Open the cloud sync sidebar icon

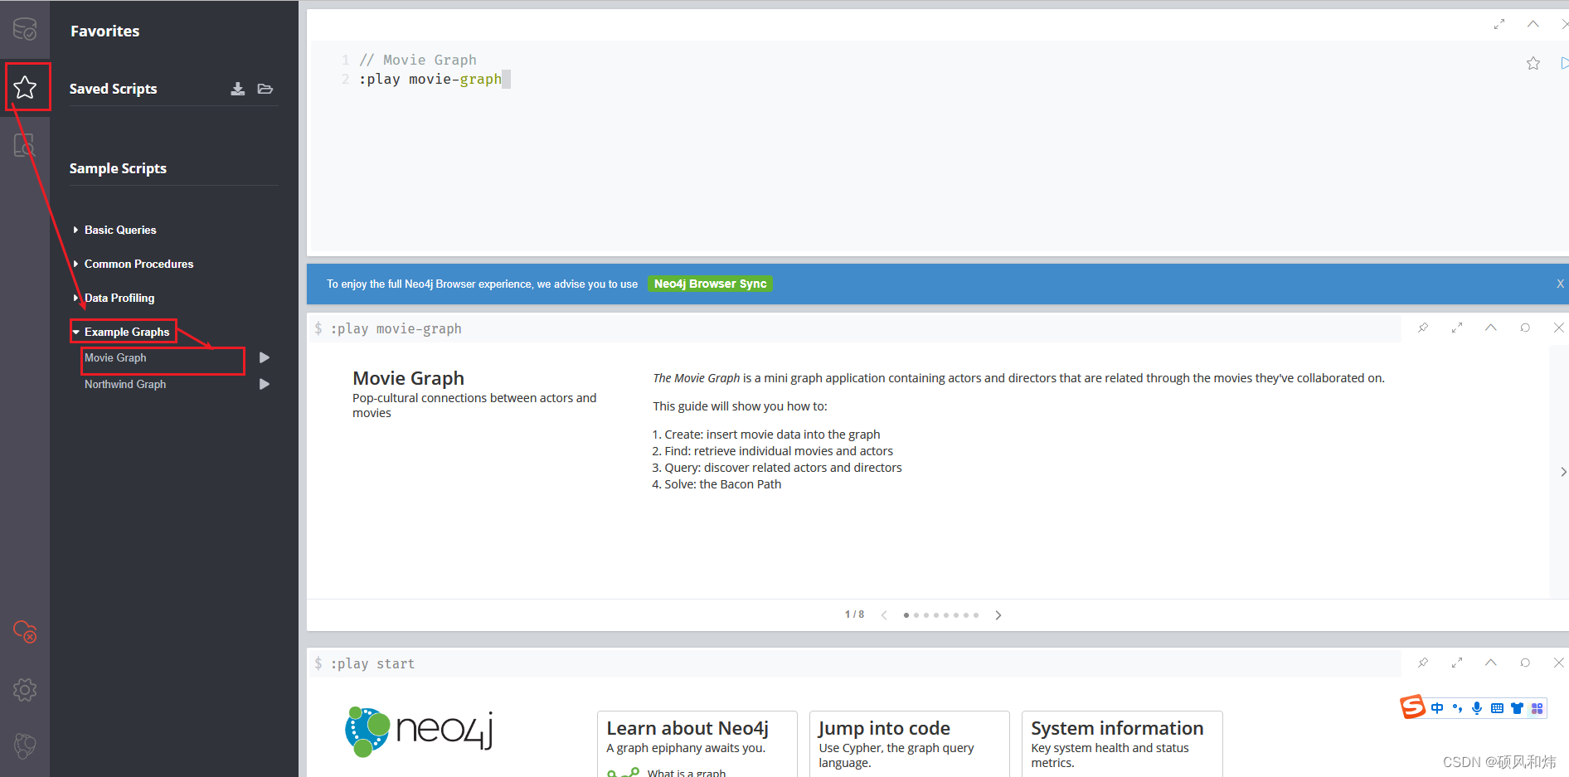[x=25, y=632]
